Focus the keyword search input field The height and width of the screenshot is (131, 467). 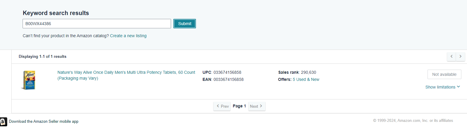click(97, 24)
